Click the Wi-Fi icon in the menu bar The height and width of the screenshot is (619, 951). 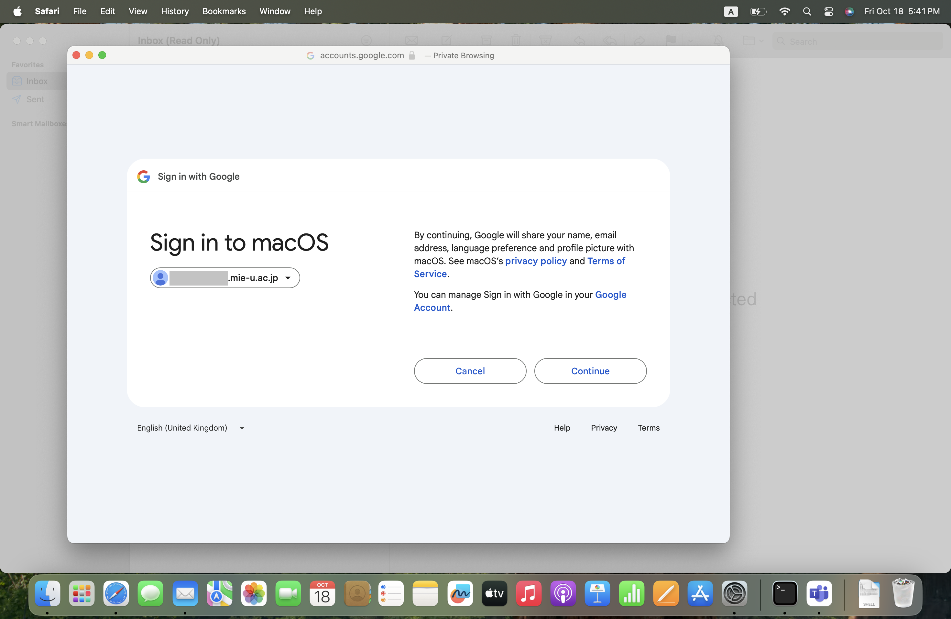(x=784, y=11)
